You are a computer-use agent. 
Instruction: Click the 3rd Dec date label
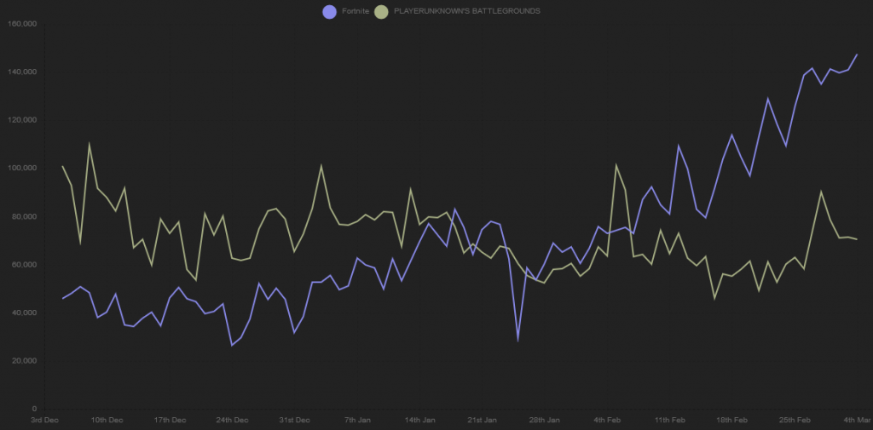(44, 420)
